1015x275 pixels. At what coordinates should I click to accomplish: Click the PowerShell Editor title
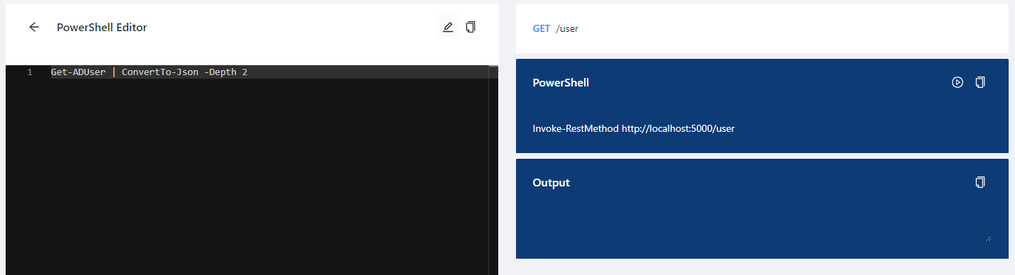pos(102,27)
